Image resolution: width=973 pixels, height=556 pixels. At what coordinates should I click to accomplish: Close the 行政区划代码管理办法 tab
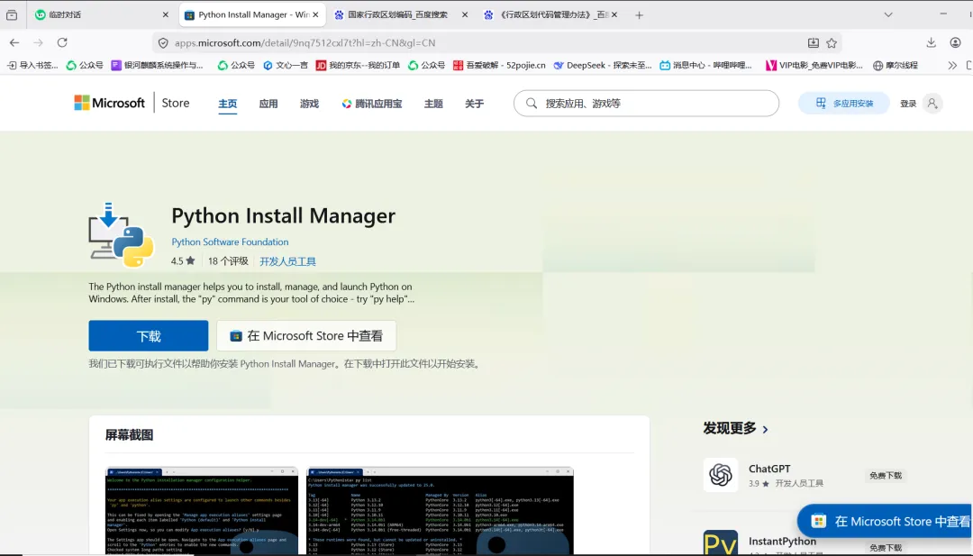pyautogui.click(x=614, y=15)
